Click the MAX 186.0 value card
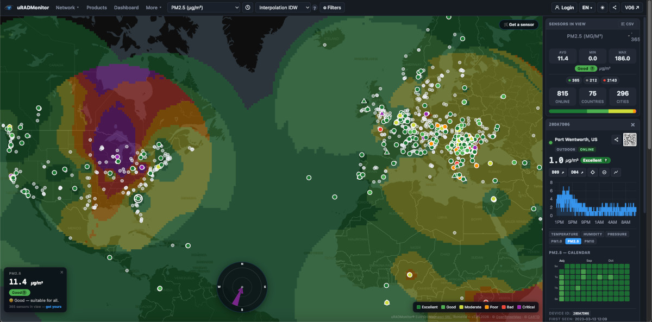Viewport: 652px width, 322px height. click(x=622, y=56)
